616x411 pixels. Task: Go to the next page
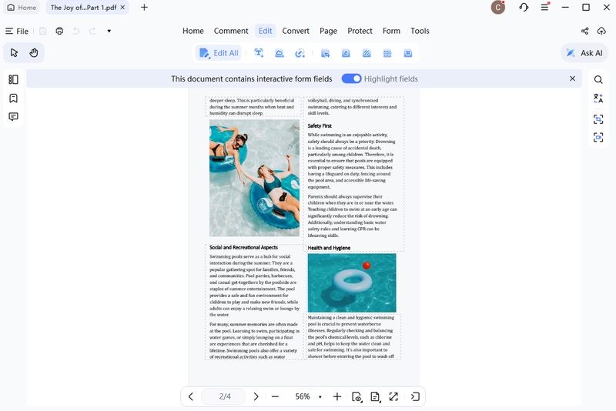(x=256, y=397)
